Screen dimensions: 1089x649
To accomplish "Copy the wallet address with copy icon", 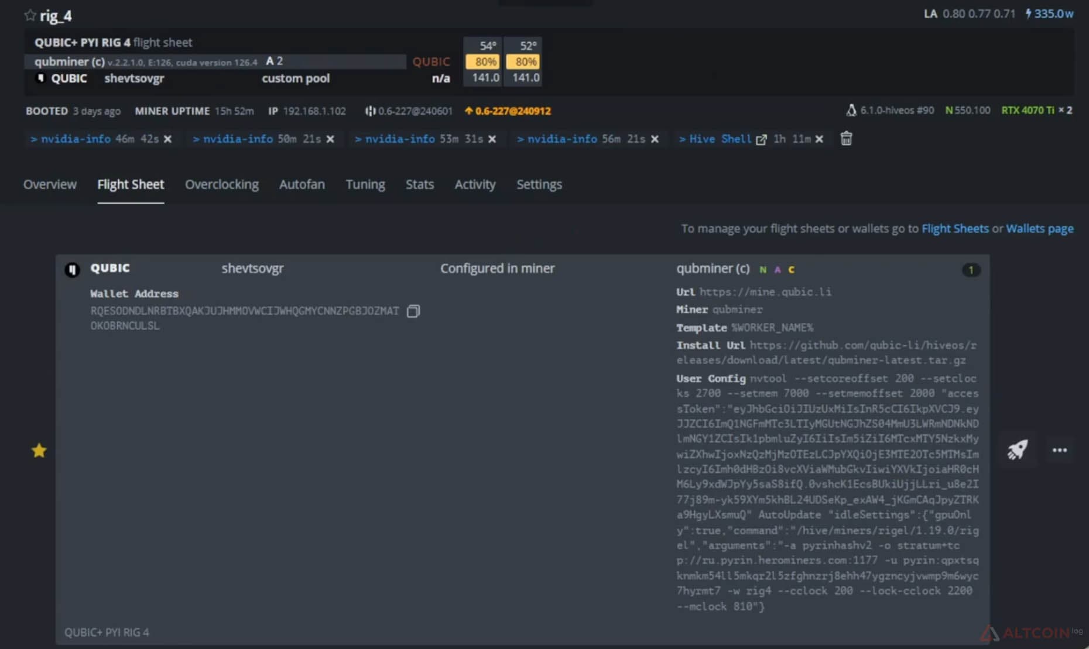I will pos(413,311).
